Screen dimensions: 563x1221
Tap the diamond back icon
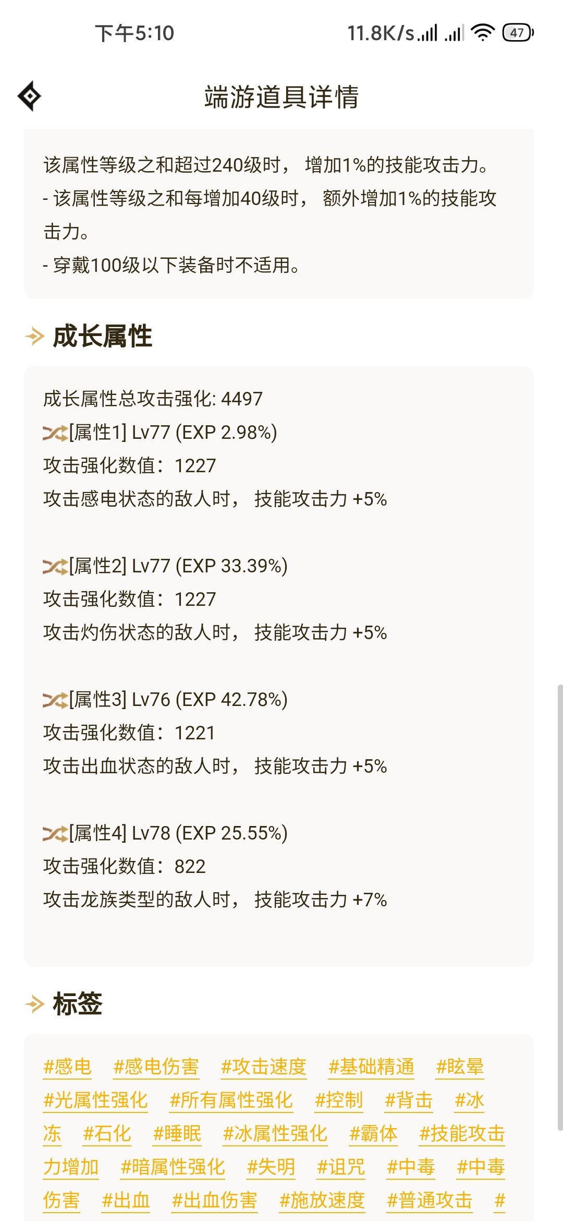pyautogui.click(x=29, y=96)
